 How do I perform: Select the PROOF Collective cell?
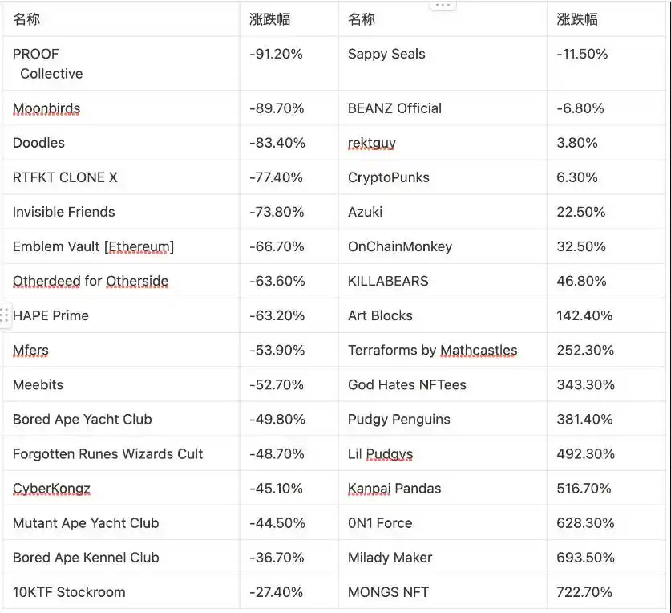point(121,63)
